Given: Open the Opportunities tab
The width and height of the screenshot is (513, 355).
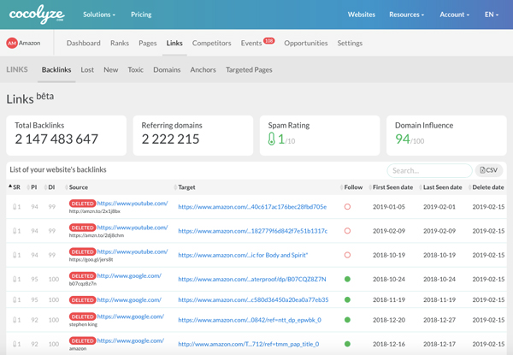Looking at the screenshot, I should [x=306, y=43].
